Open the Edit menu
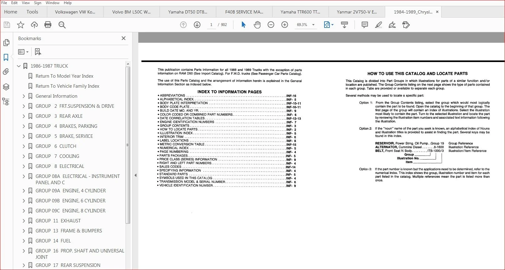The width and height of the screenshot is (505, 270). (x=14, y=3)
